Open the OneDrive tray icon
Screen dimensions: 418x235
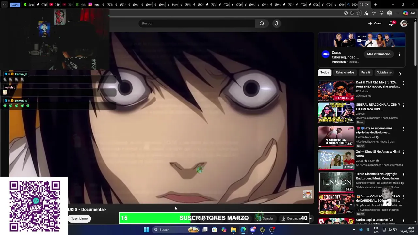pos(361,230)
